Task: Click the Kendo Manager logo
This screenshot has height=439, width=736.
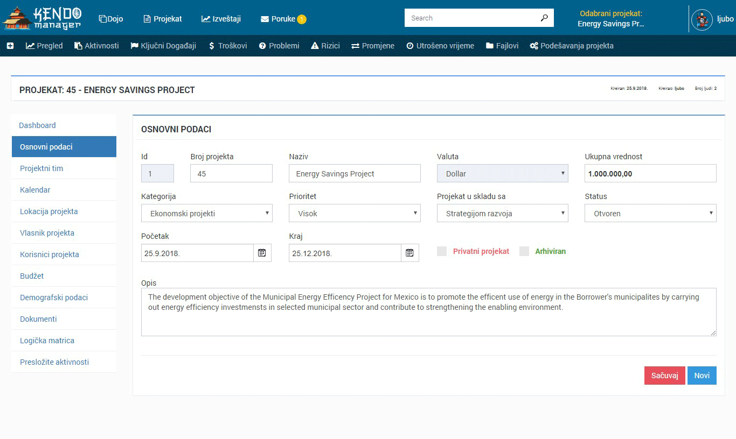Action: [x=42, y=18]
